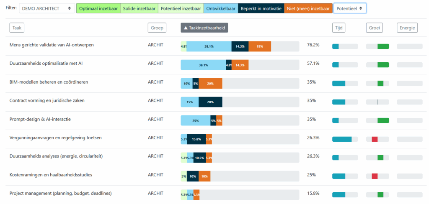
Task: Click the dark 20% segment for Contract vorming
Action: (x=210, y=102)
